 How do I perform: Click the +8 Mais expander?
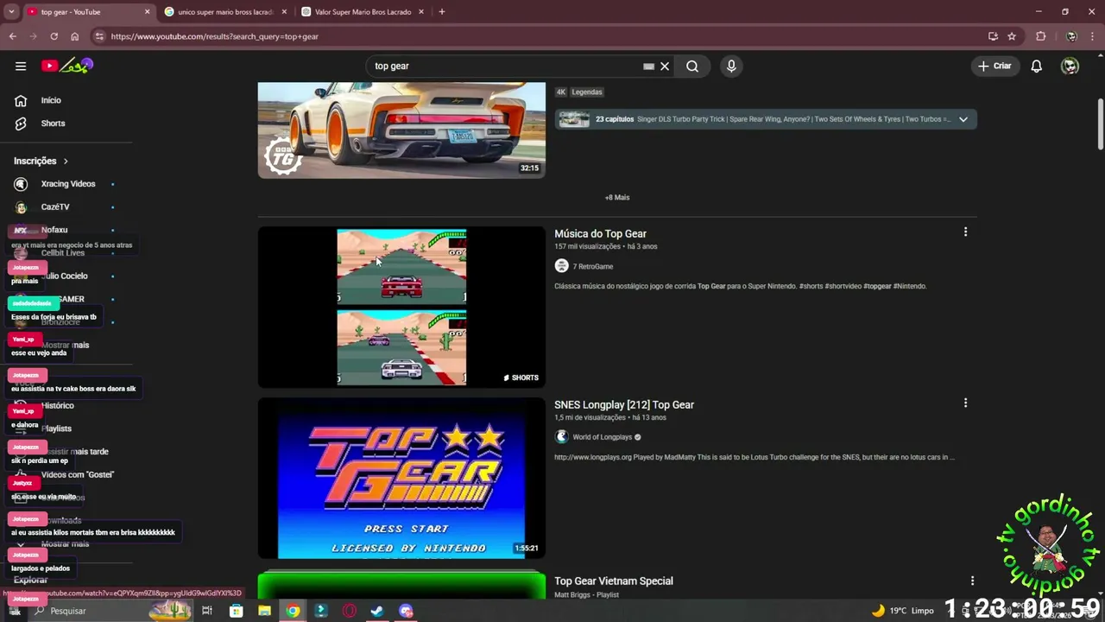point(616,197)
